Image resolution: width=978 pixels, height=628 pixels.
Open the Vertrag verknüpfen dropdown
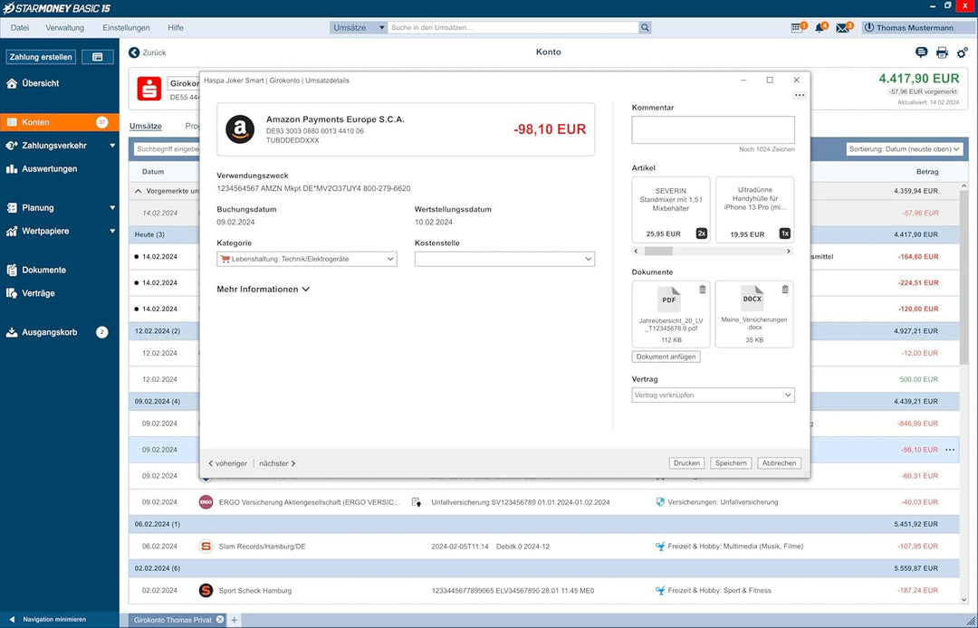(x=713, y=395)
